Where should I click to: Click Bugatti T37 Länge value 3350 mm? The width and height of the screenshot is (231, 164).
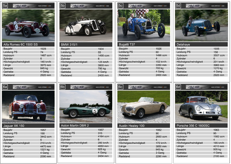pyautogui.click(x=161, y=65)
